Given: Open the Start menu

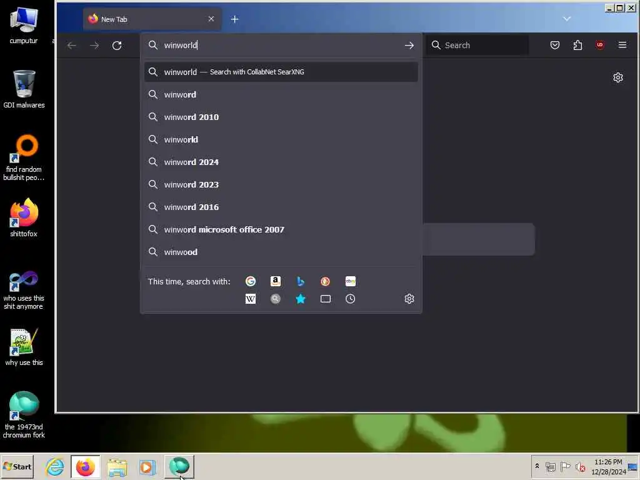Looking at the screenshot, I should 17,466.
